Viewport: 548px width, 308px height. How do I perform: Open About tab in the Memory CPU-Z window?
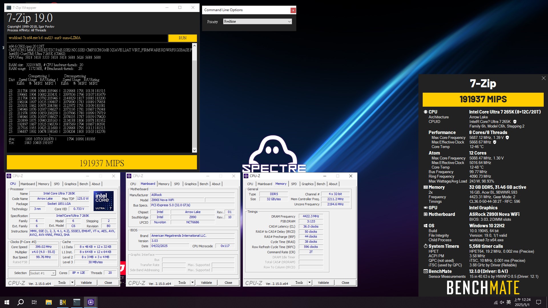coord(333,184)
